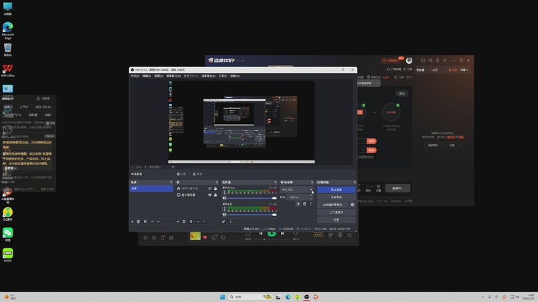Float the Controls dock using header icon
538x302 pixels.
(x=354, y=182)
